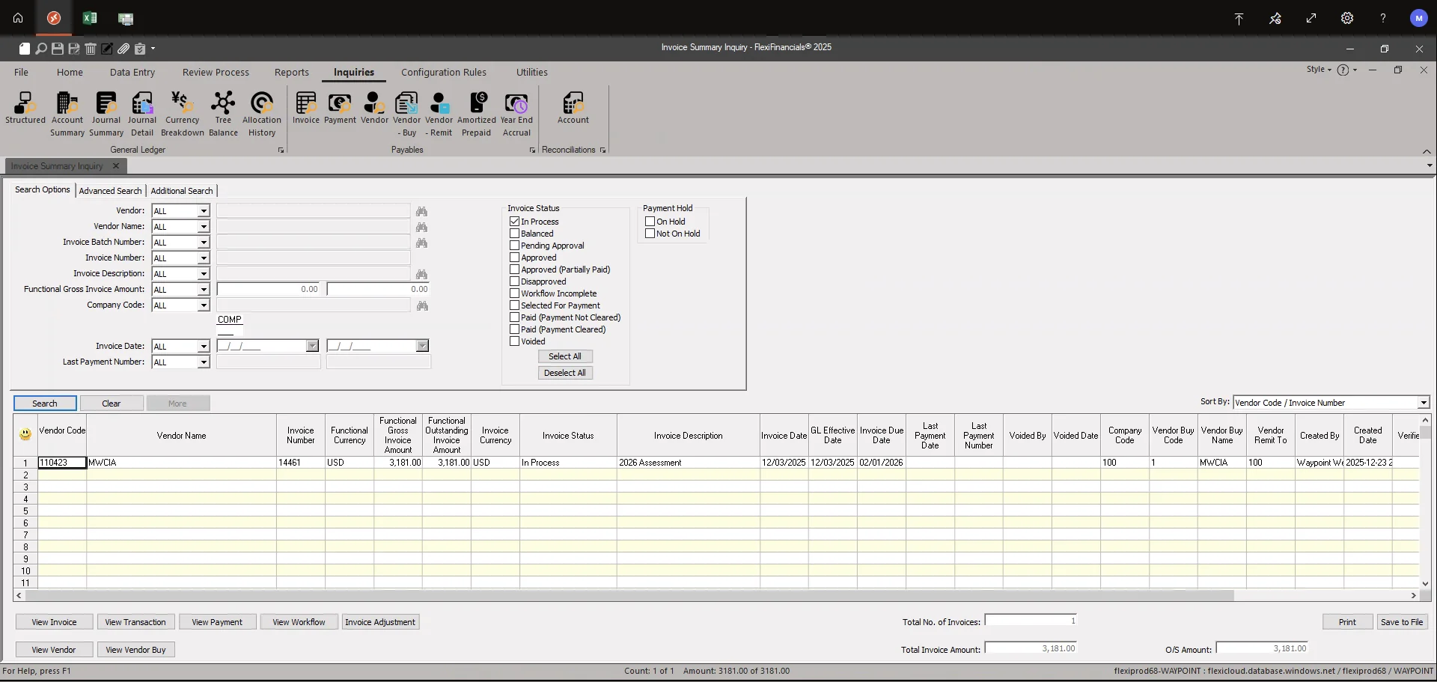Open the Account Summary inquiry icon
The image size is (1437, 682).
tap(67, 111)
